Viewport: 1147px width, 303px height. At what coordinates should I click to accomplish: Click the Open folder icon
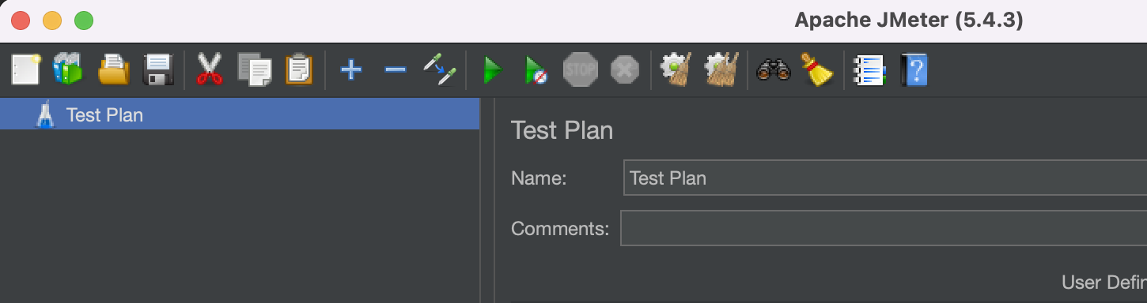tap(113, 70)
